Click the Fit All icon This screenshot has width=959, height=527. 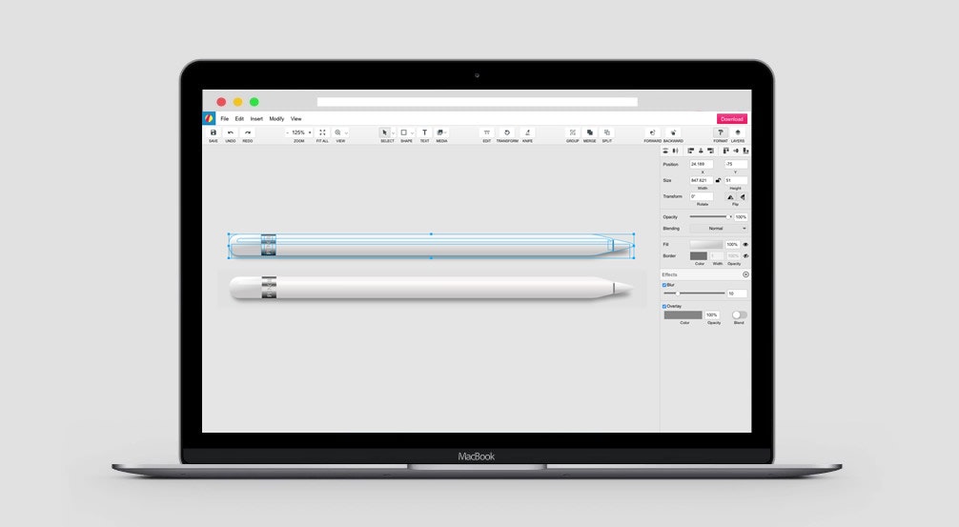click(x=322, y=132)
